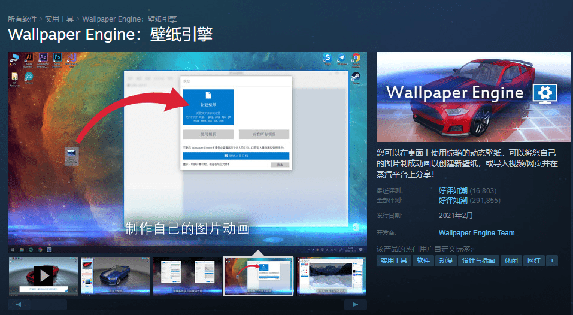
Task: Select the blue car screenshot thumbnail
Action: point(115,276)
